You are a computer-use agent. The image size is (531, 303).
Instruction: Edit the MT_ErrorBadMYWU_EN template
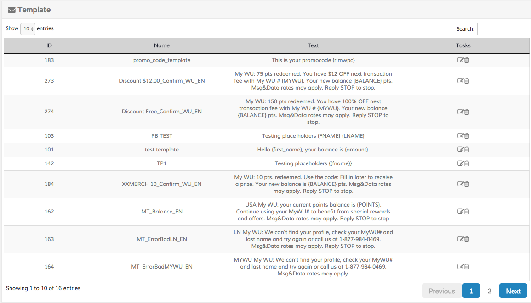460,267
